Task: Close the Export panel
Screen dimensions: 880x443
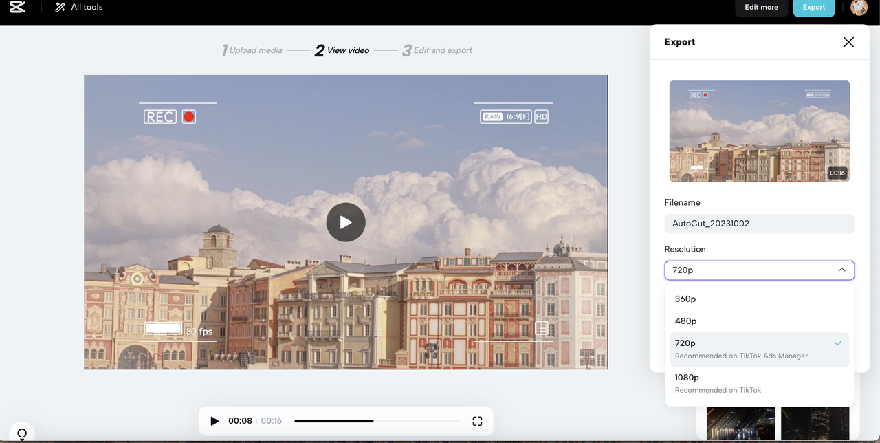Action: tap(848, 42)
